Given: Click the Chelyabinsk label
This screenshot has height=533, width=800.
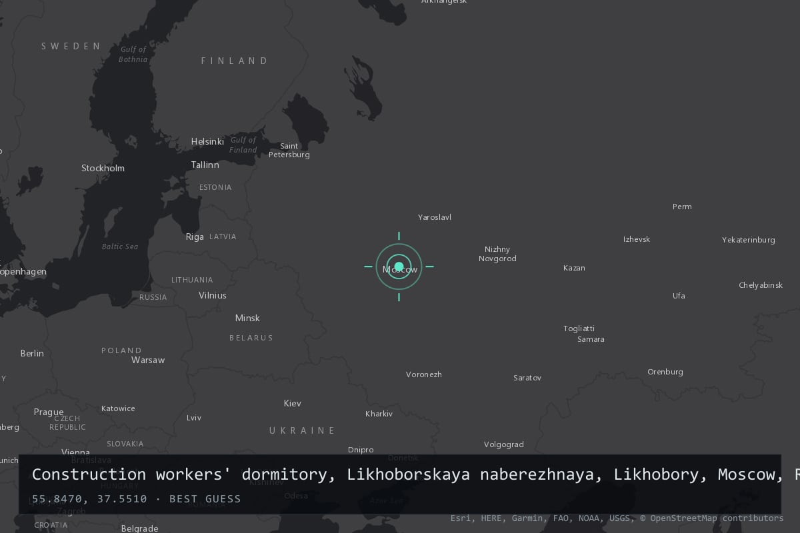Looking at the screenshot, I should (761, 285).
